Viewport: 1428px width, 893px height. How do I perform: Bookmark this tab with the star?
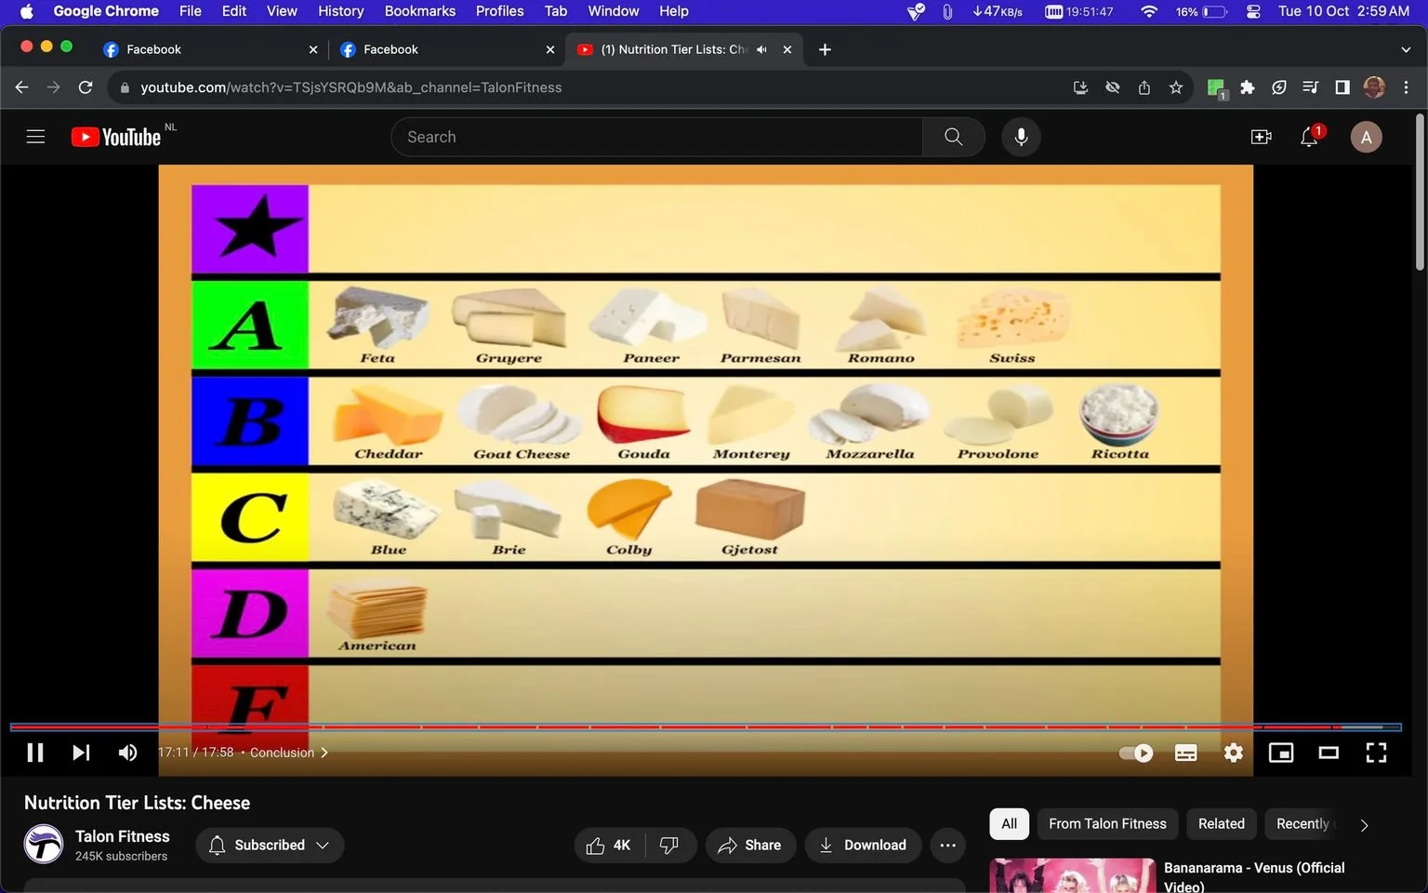tap(1176, 87)
